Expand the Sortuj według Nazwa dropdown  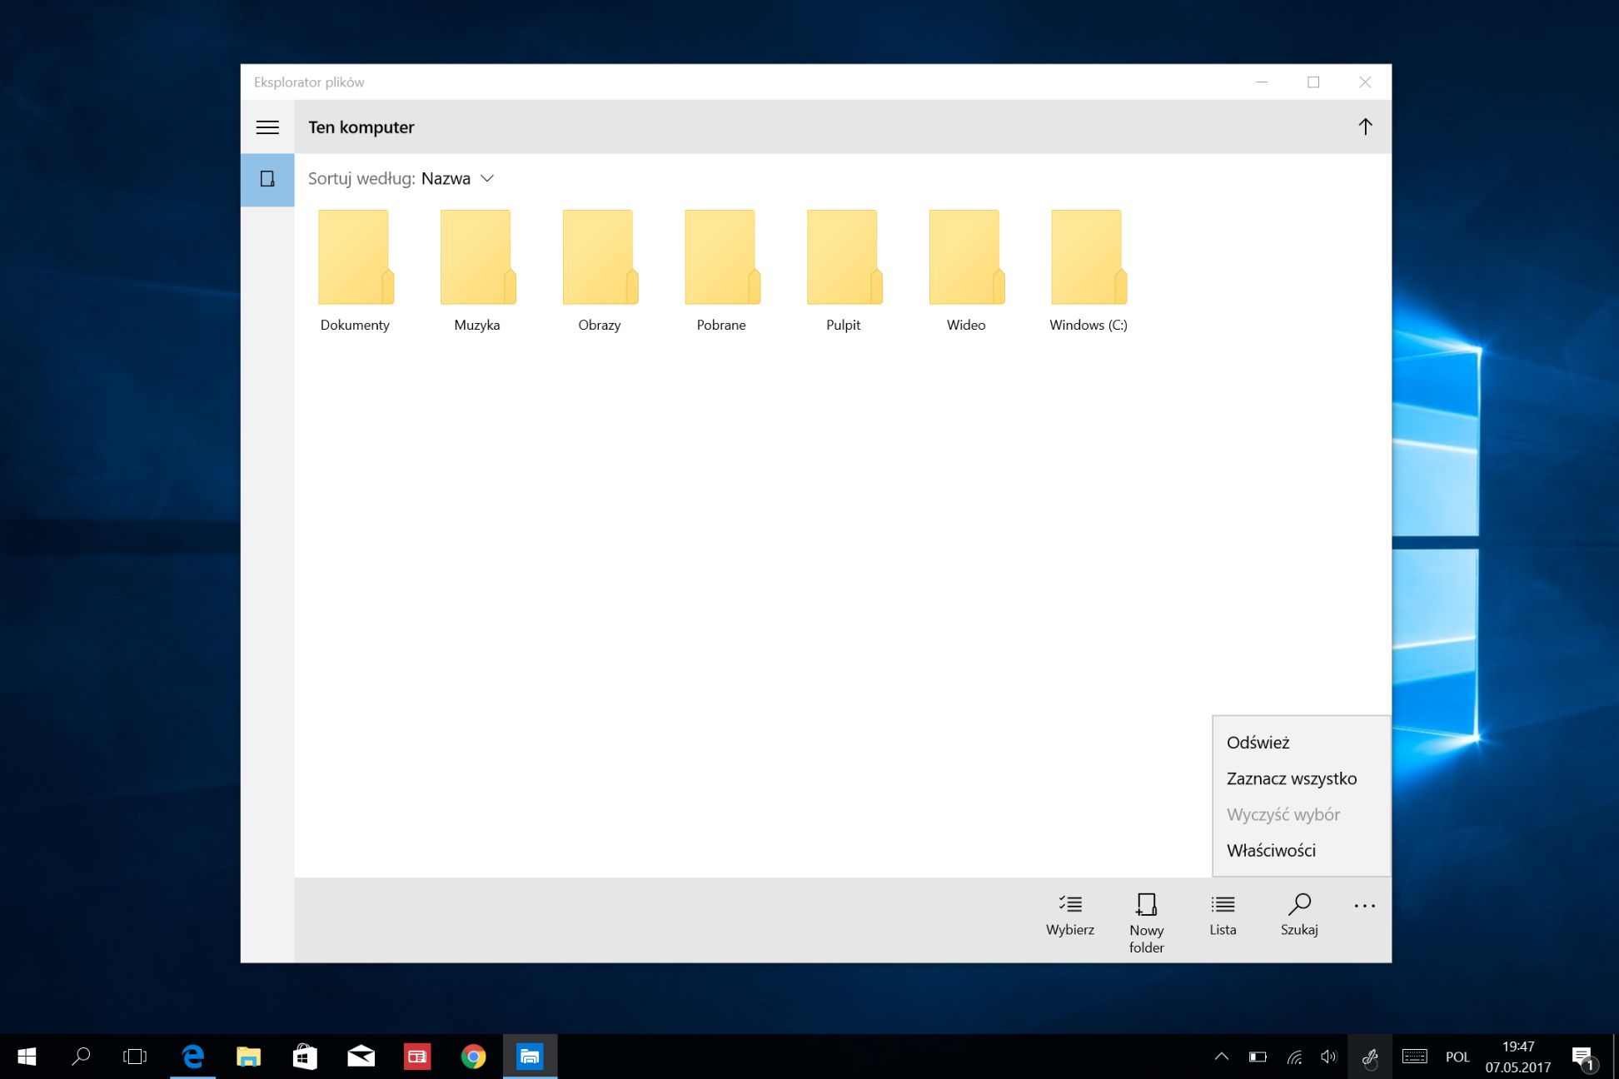point(487,179)
